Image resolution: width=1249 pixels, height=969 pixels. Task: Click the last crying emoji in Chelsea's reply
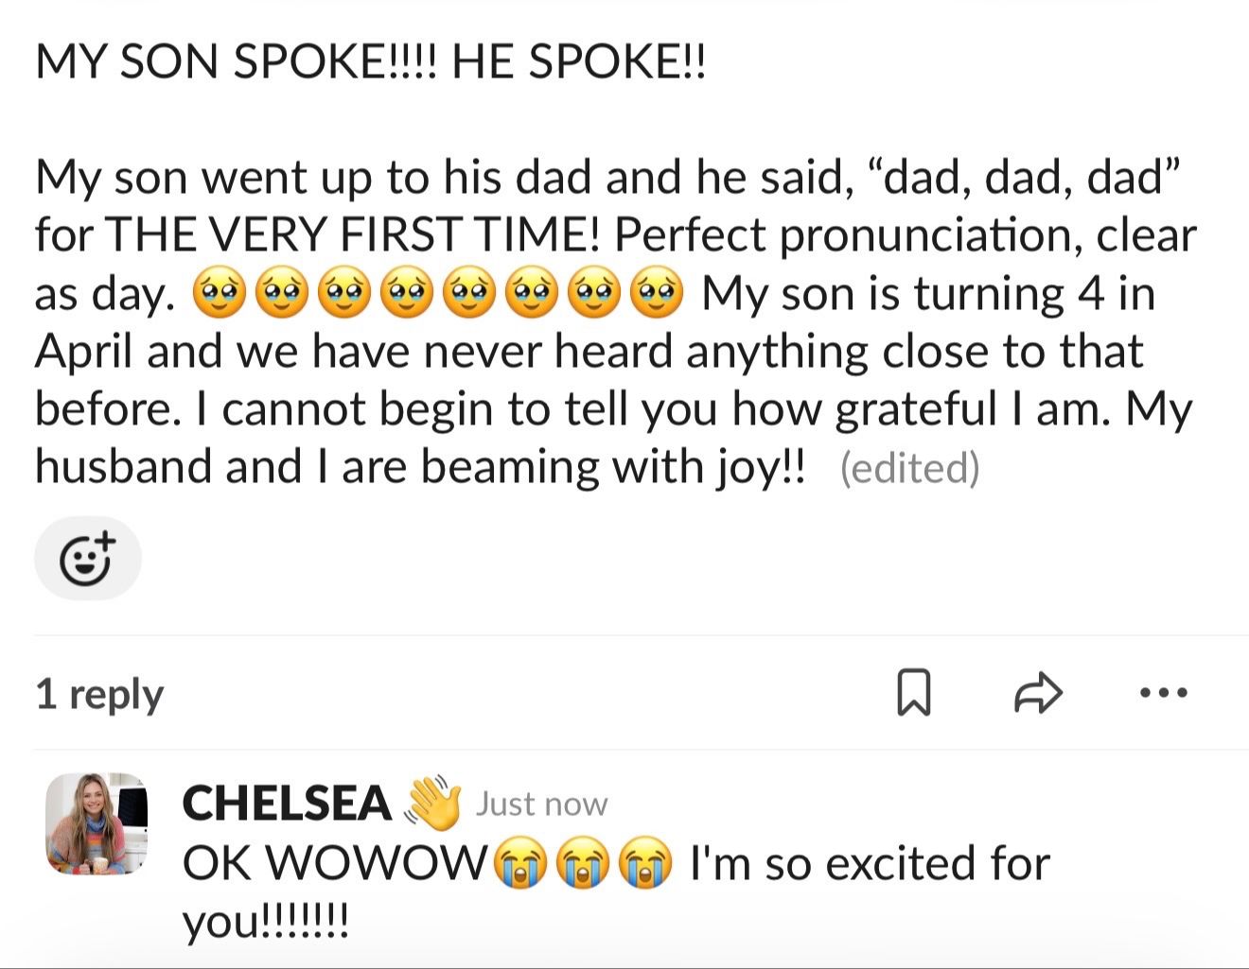(x=645, y=864)
